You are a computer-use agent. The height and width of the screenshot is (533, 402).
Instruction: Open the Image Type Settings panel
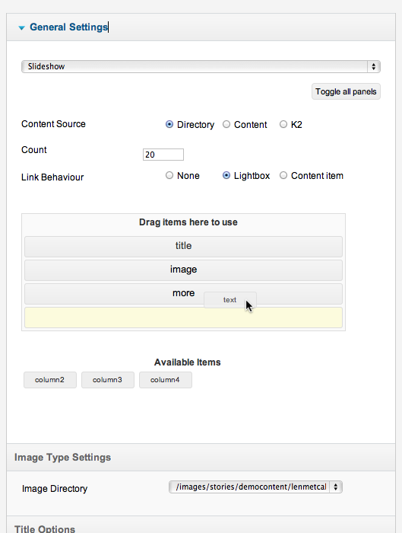click(201, 458)
